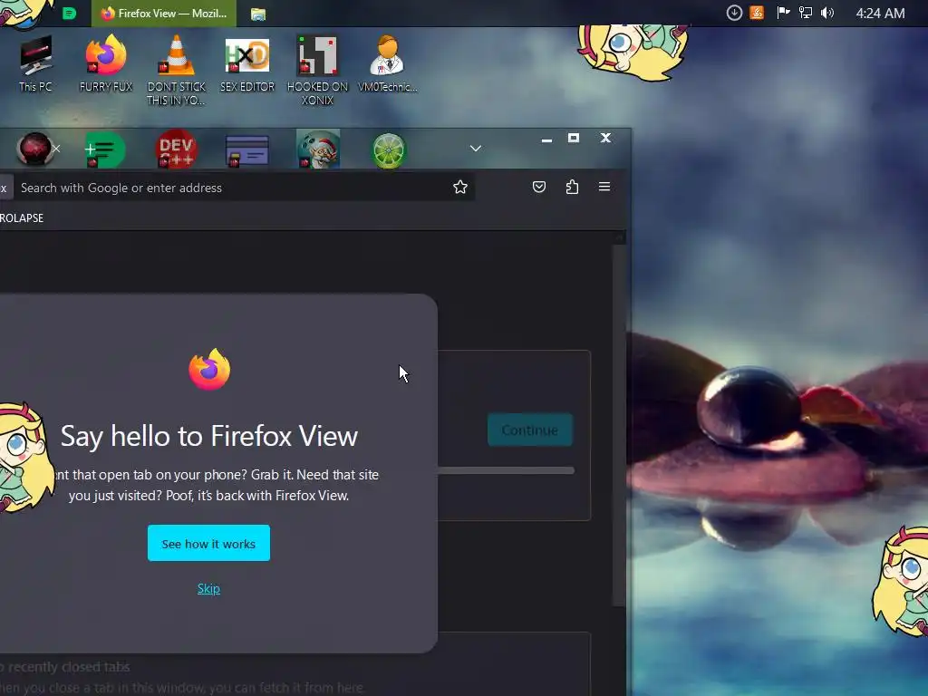The image size is (928, 696).
Task: Open Save to Pocket icon
Action: click(x=538, y=187)
